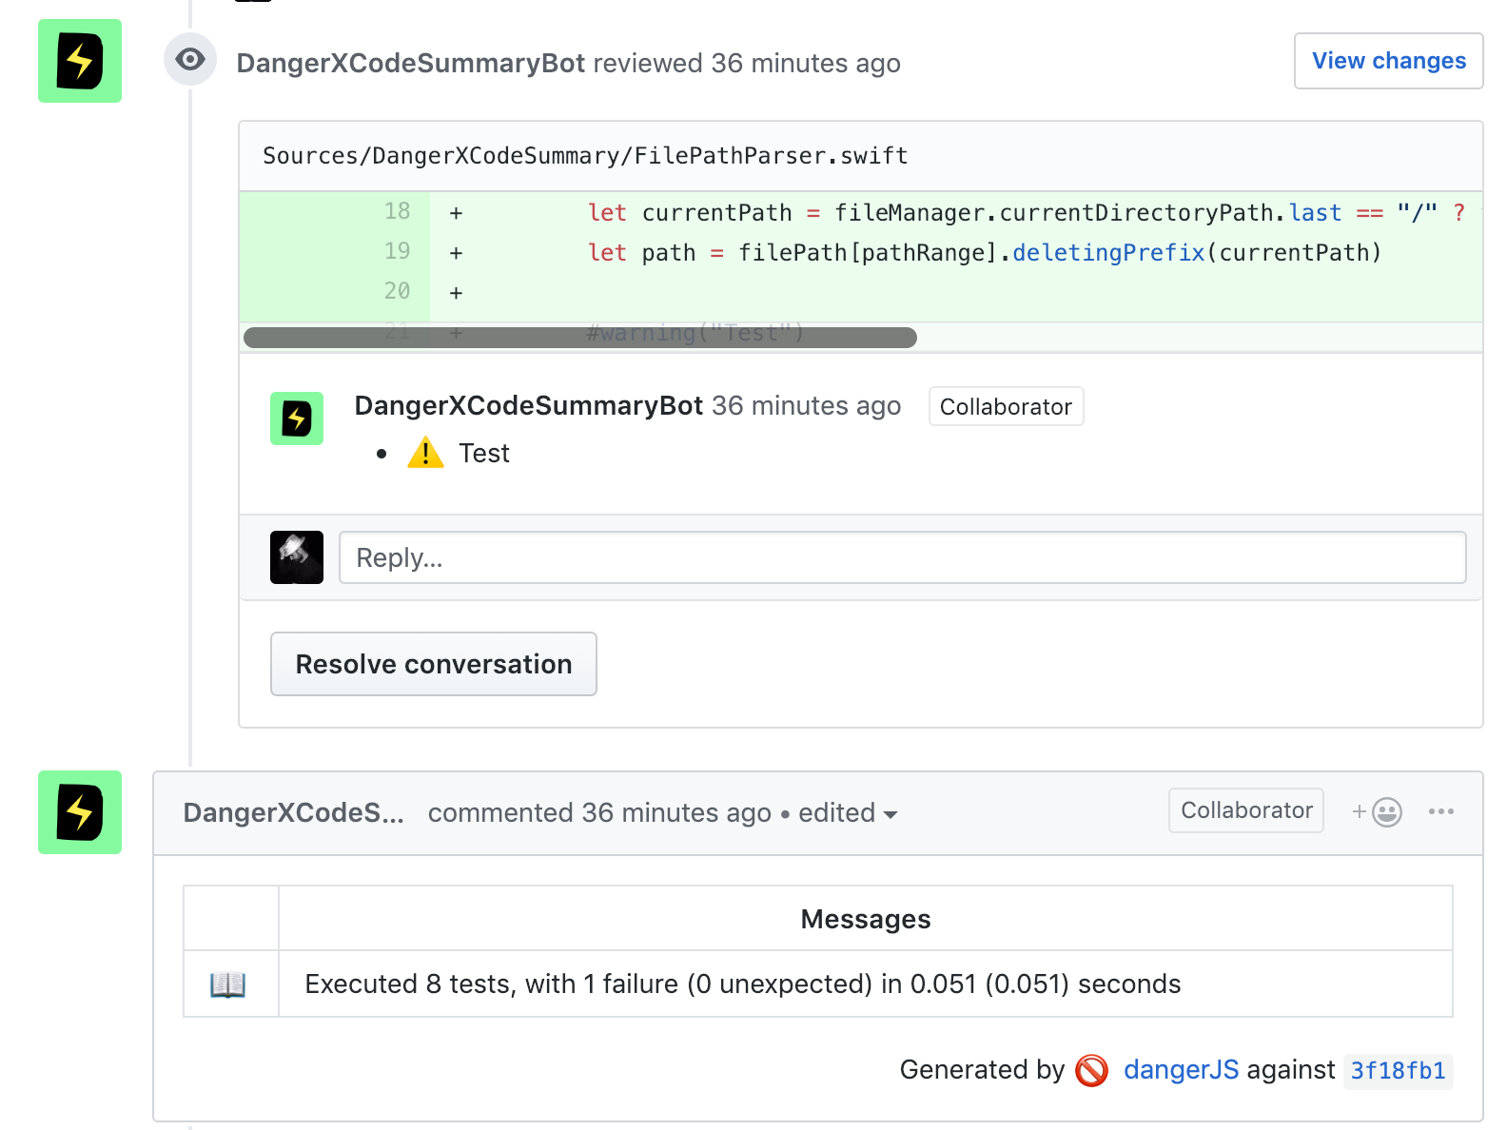Select diff line number 20
1507x1130 pixels.
pyautogui.click(x=397, y=291)
